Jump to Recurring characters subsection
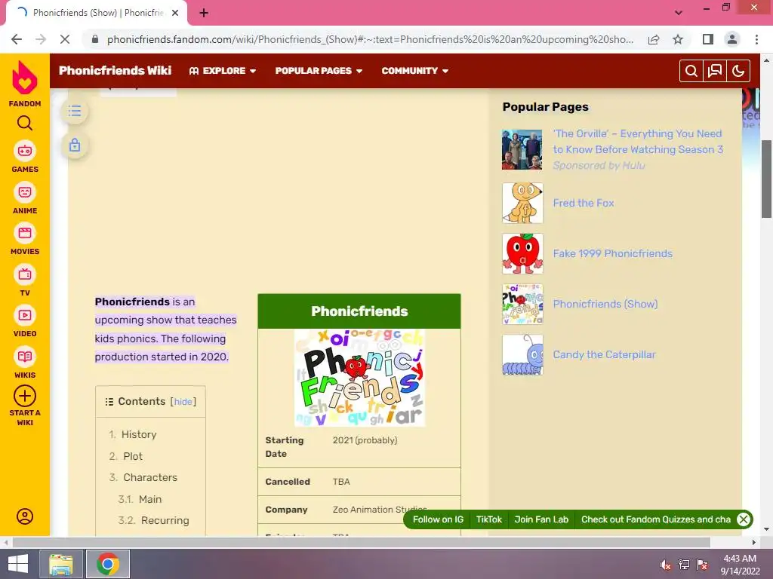This screenshot has height=579, width=773. tap(165, 520)
